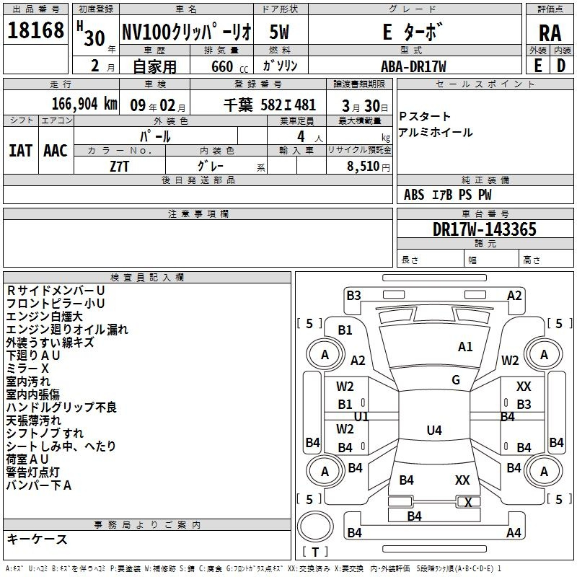Select the A1 hood scratch mark
Viewport: 577px width, 577px height.
tap(465, 347)
